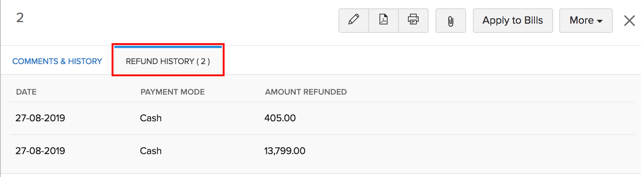Select the date in the 405.00 refund row
This screenshot has width=641, height=177.
pos(40,118)
